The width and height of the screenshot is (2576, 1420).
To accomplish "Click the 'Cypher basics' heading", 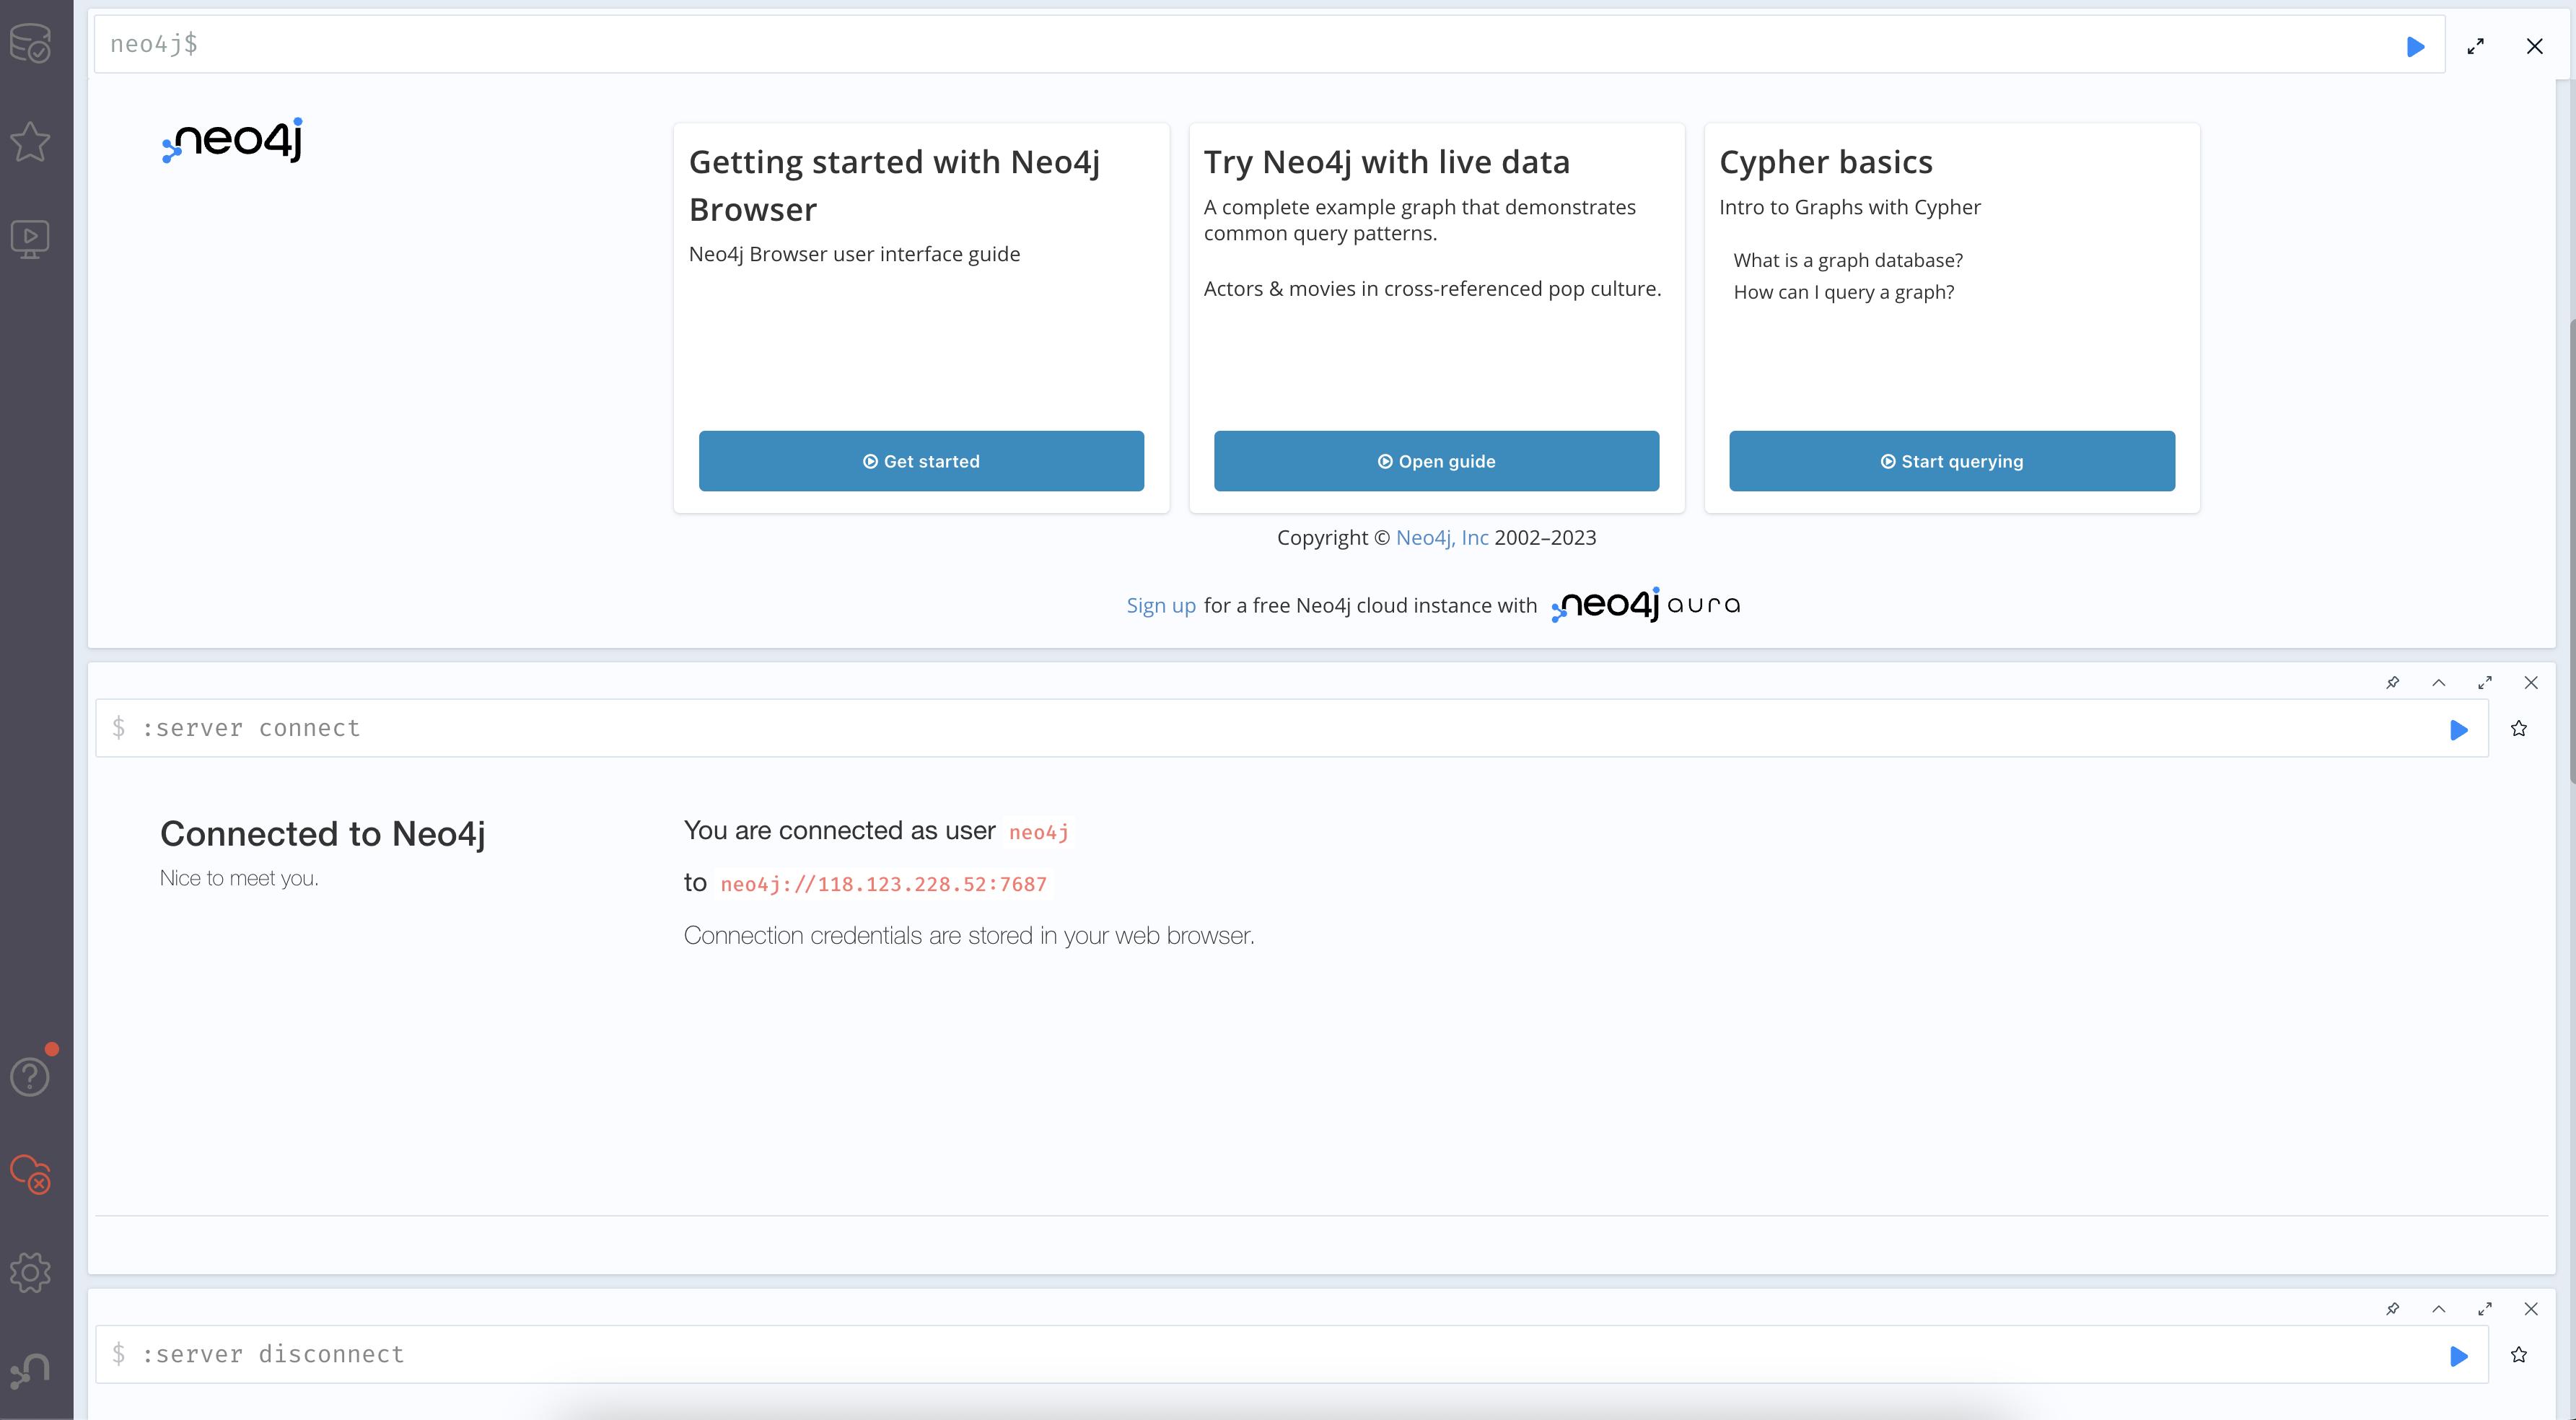I will [x=1826, y=162].
